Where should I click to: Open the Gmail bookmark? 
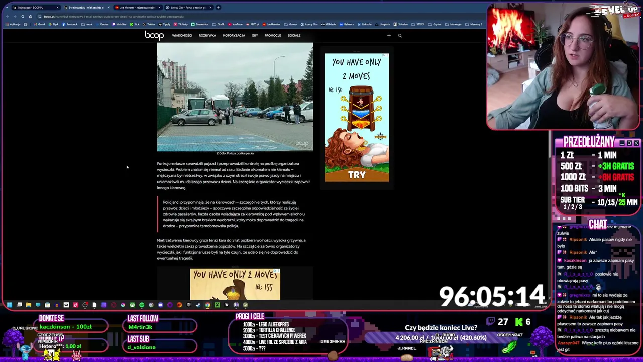click(x=39, y=24)
